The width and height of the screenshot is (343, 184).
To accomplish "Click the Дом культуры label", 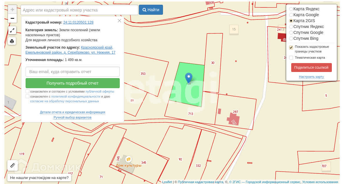I will 129,165.
